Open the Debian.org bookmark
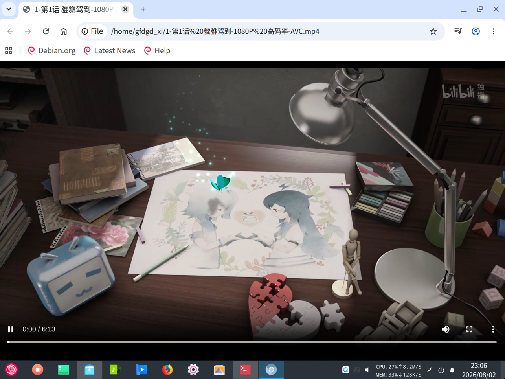The width and height of the screenshot is (505, 379). tap(52, 51)
